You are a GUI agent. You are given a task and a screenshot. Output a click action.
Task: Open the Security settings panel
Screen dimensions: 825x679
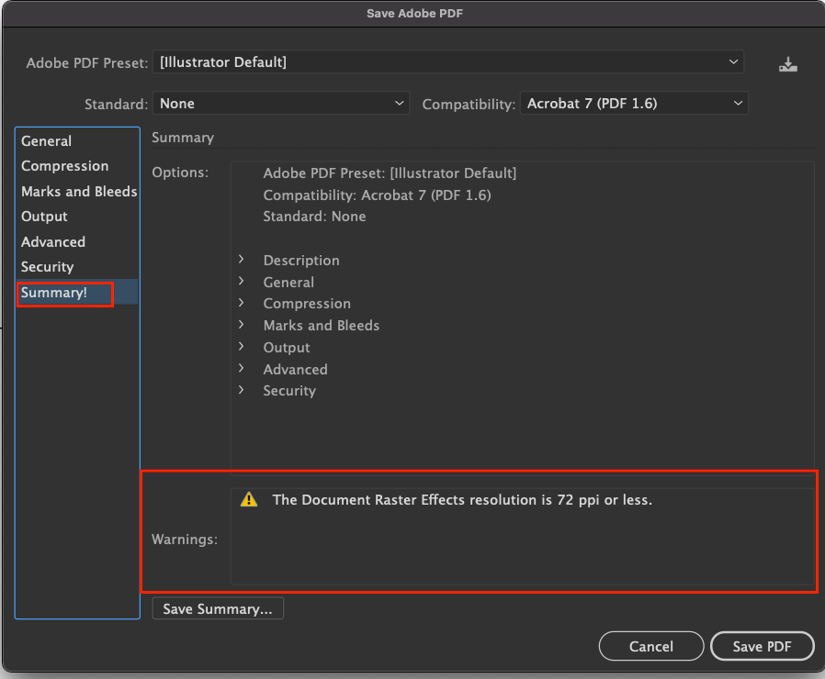pos(47,266)
